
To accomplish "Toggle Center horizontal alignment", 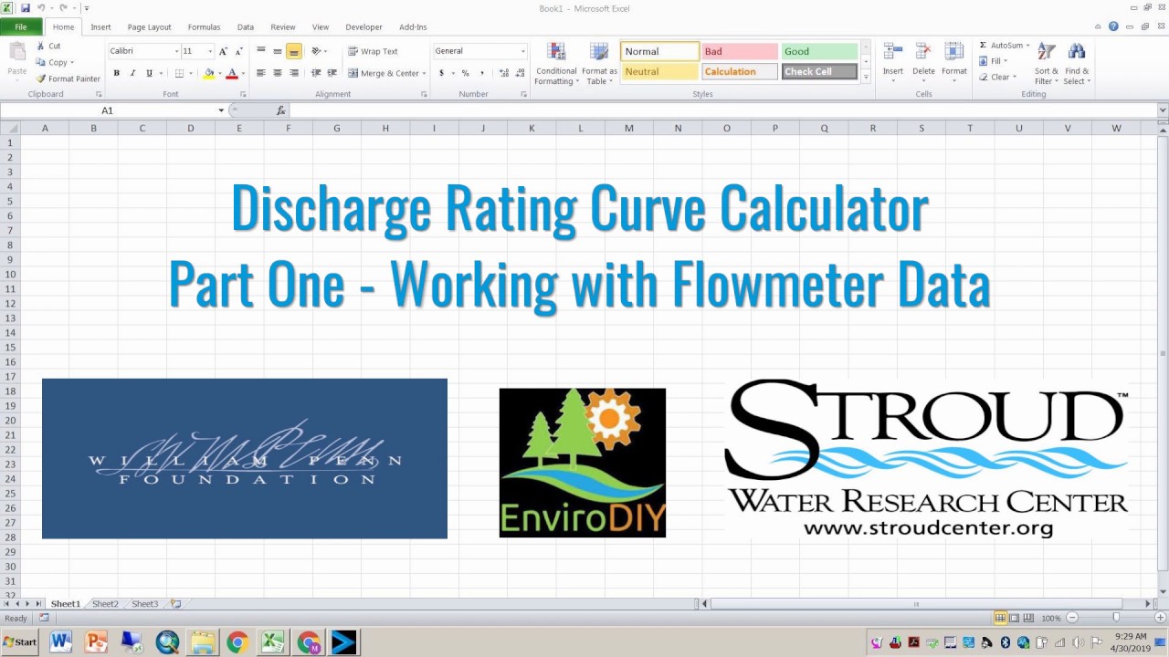I will pyautogui.click(x=278, y=73).
